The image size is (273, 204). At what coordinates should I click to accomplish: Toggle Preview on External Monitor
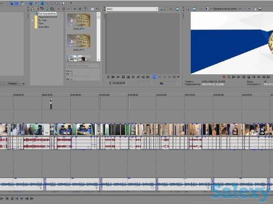click(194, 8)
